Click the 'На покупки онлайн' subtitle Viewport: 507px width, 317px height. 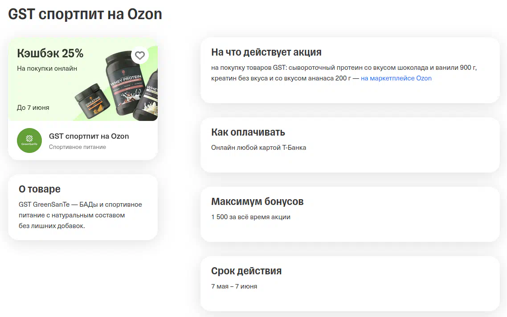coord(47,68)
